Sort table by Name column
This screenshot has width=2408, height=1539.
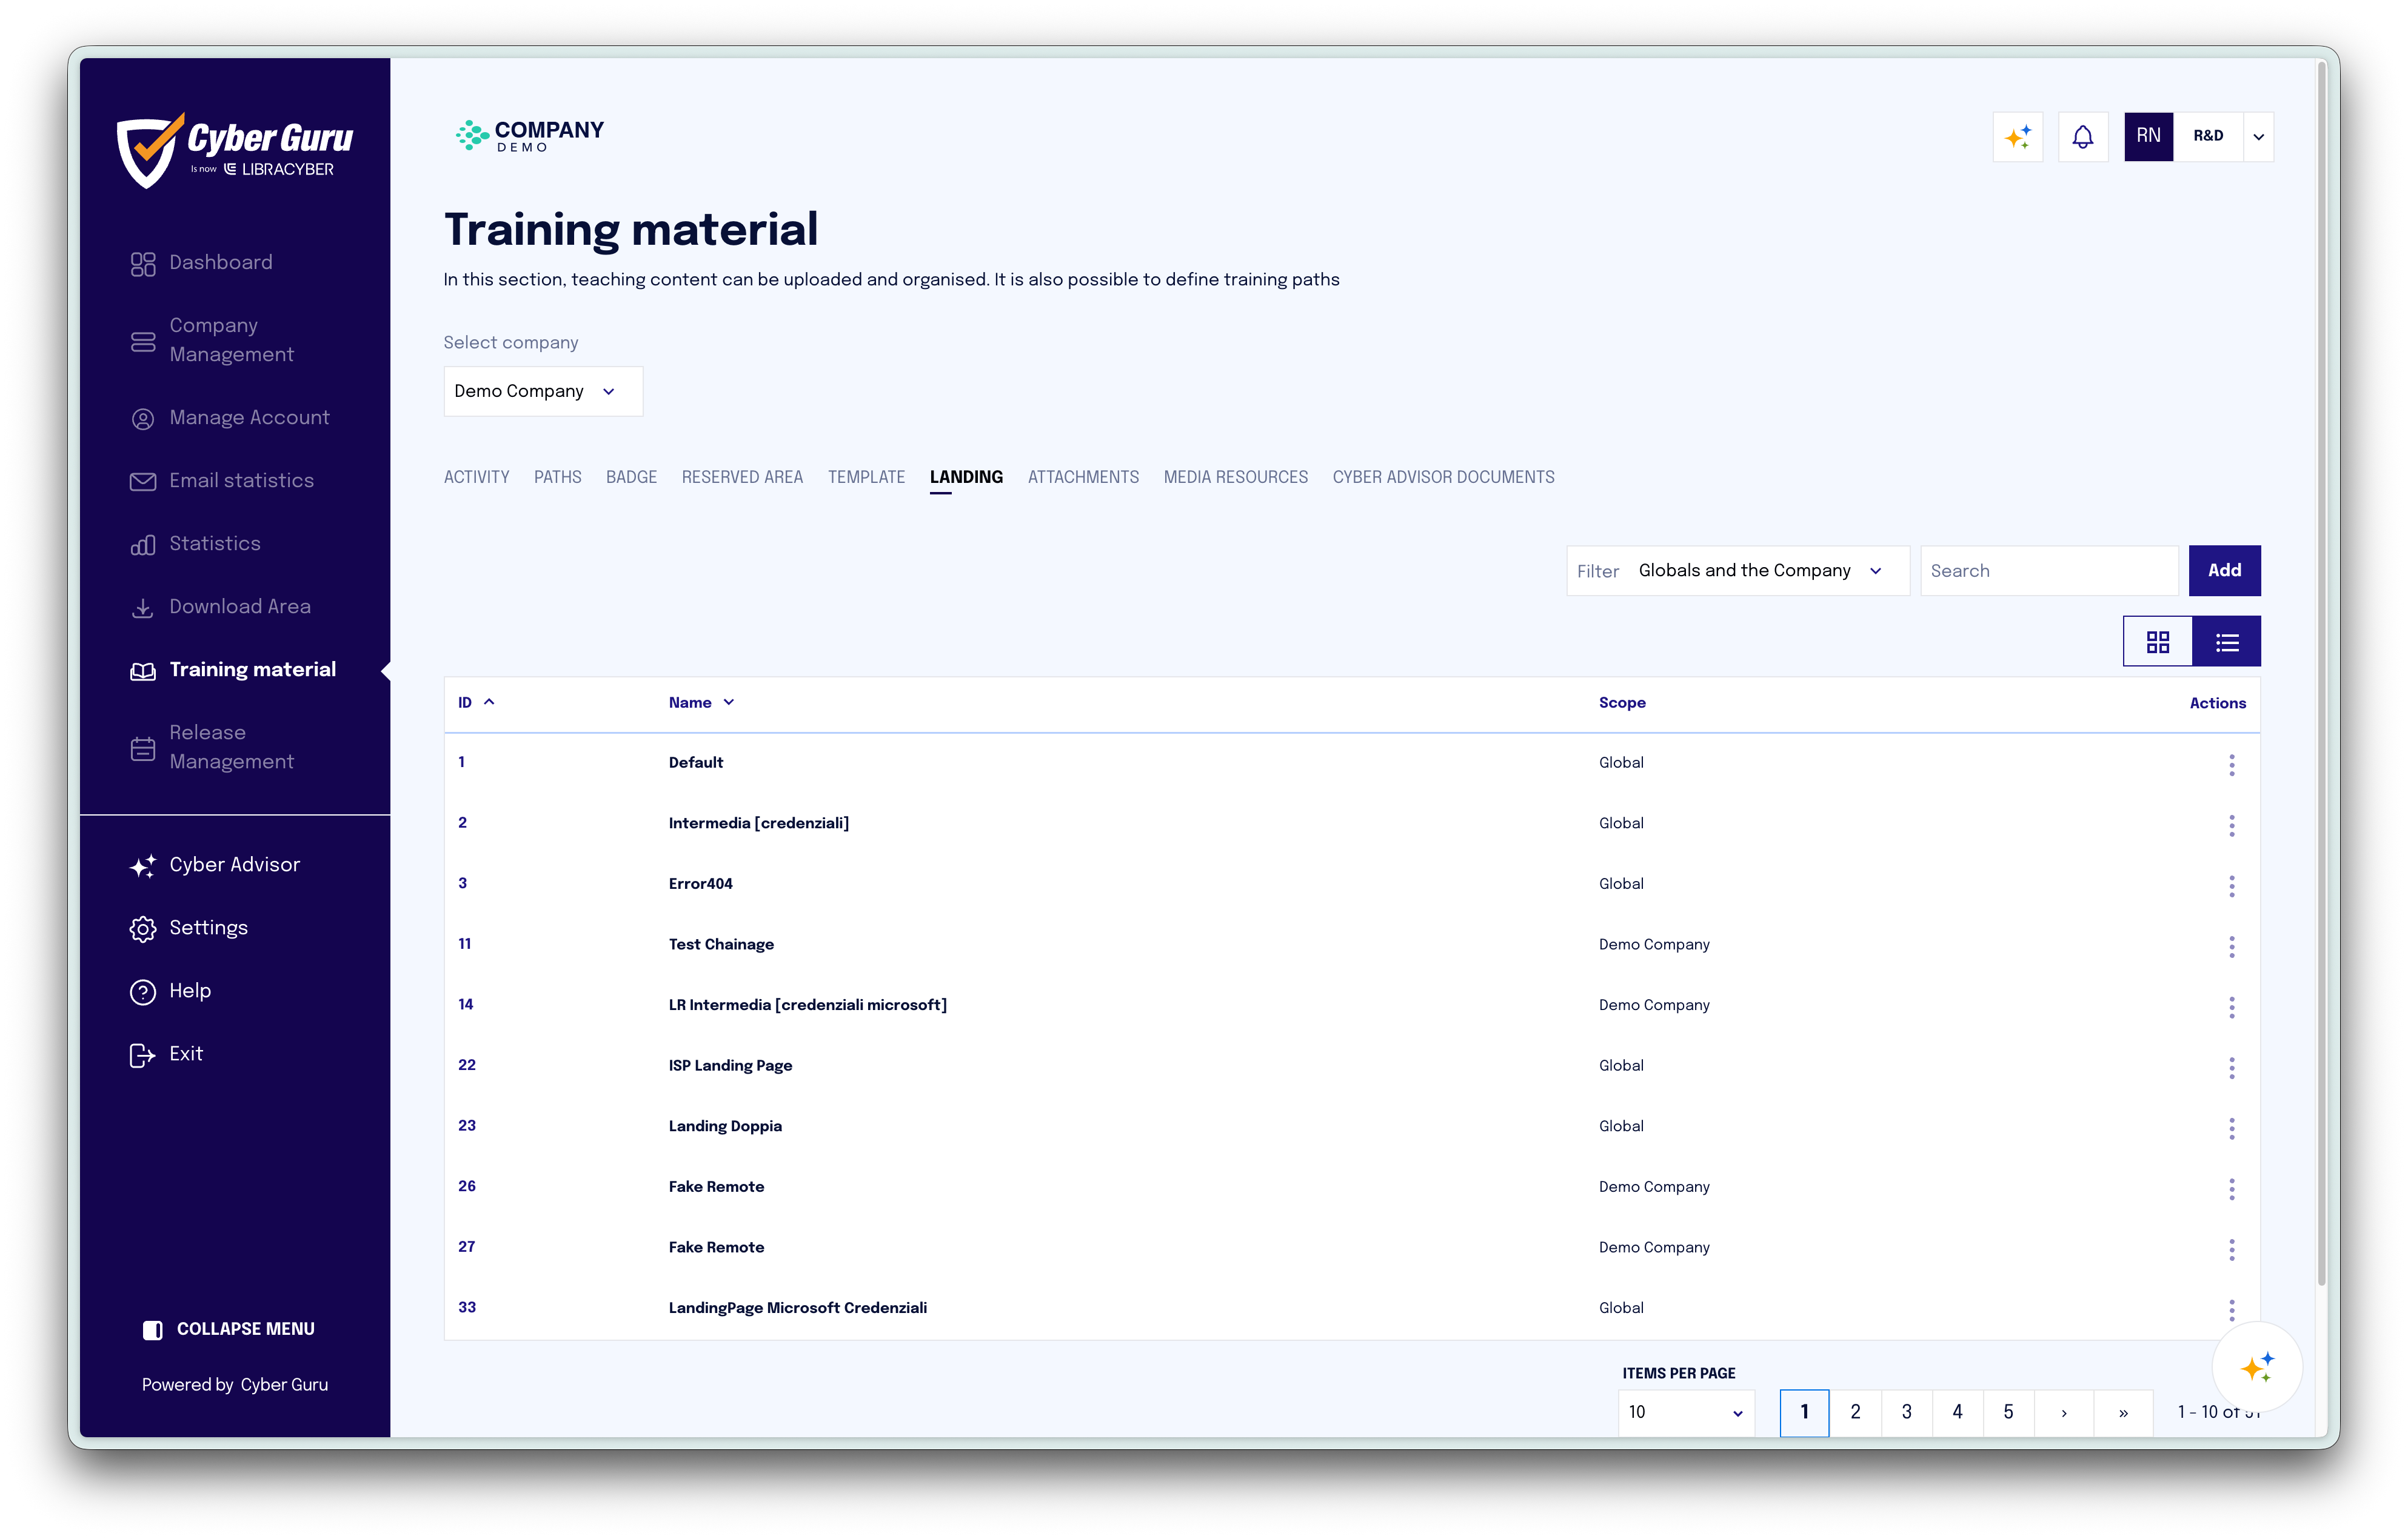pos(701,702)
